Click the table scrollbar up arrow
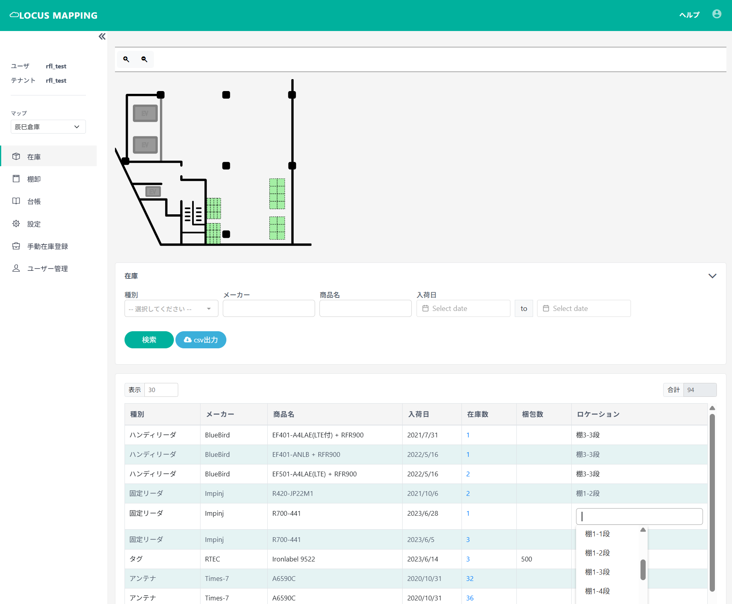 coord(712,408)
